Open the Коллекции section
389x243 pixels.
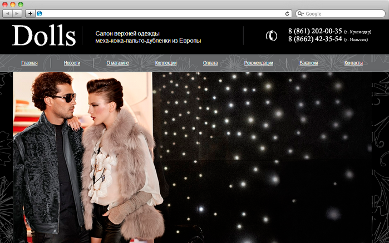click(166, 63)
